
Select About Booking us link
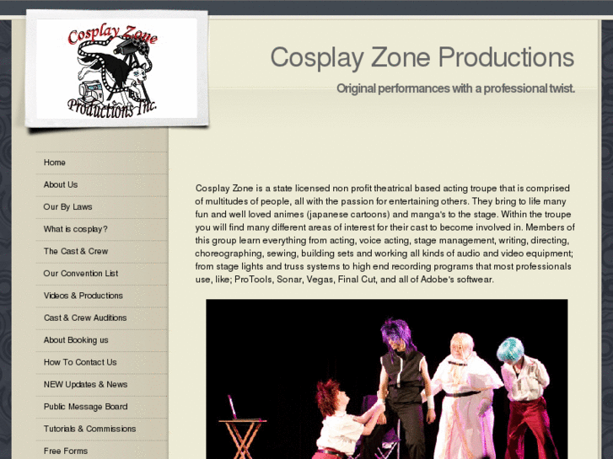coord(76,340)
